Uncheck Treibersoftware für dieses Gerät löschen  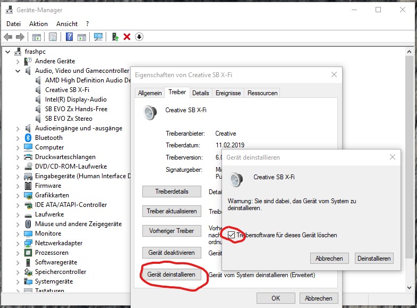232,235
